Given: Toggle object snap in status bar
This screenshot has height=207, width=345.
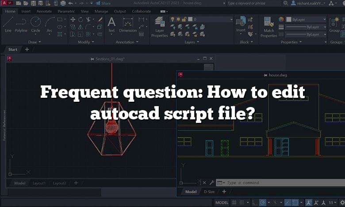Looking at the screenshot, I should (295, 203).
